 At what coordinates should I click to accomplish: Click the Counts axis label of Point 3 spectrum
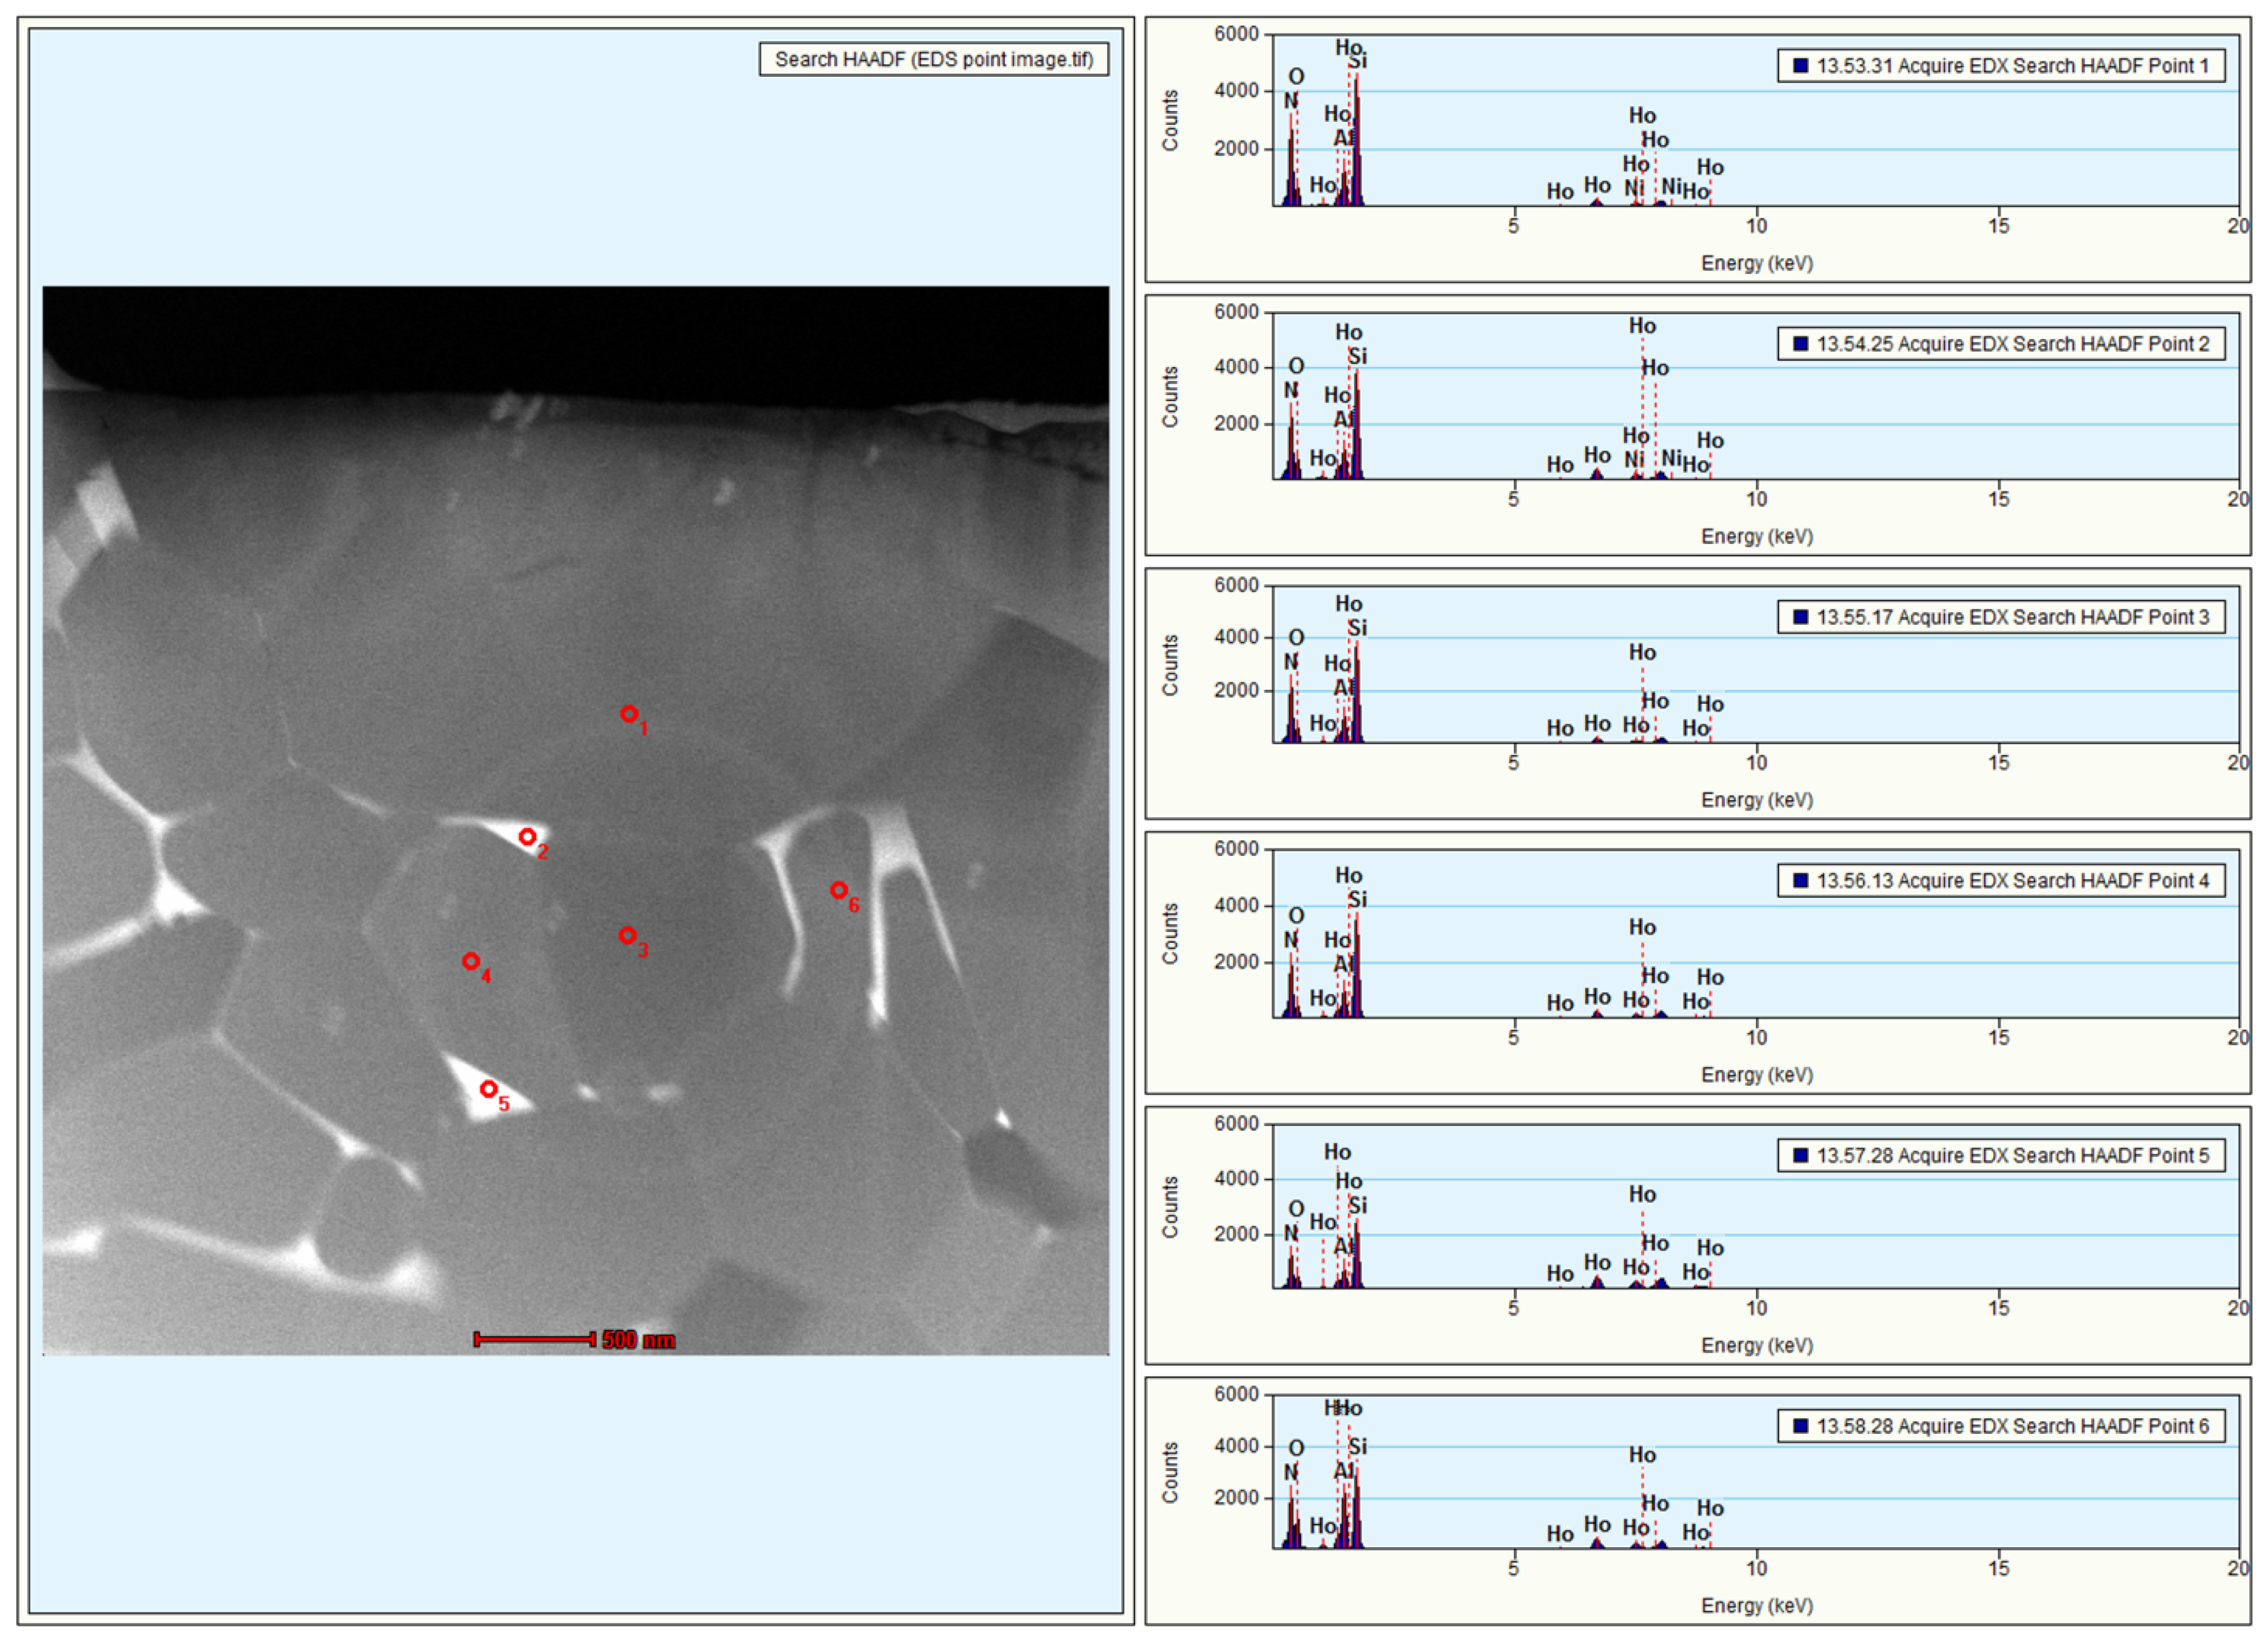point(1170,665)
